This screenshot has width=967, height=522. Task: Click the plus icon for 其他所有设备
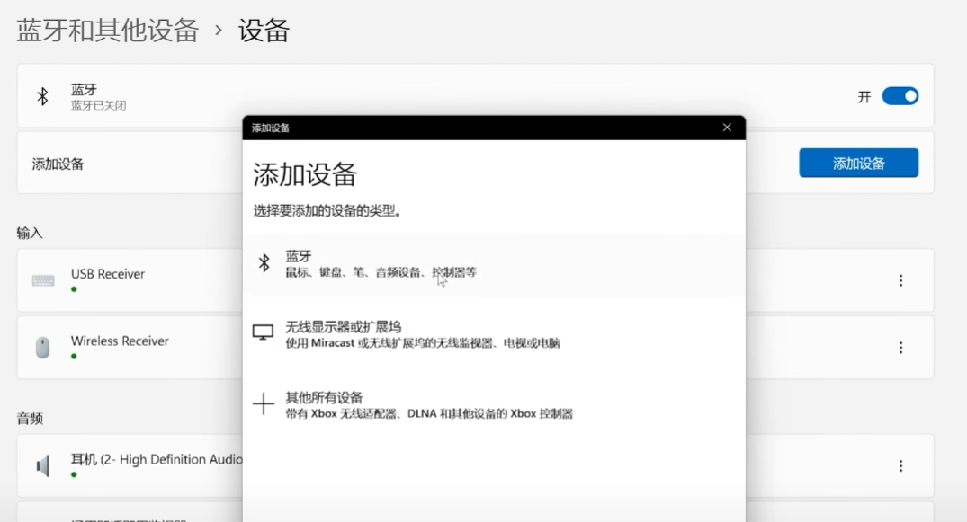(x=264, y=403)
